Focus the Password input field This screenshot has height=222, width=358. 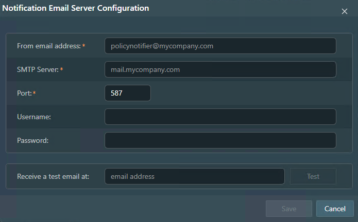coord(220,140)
